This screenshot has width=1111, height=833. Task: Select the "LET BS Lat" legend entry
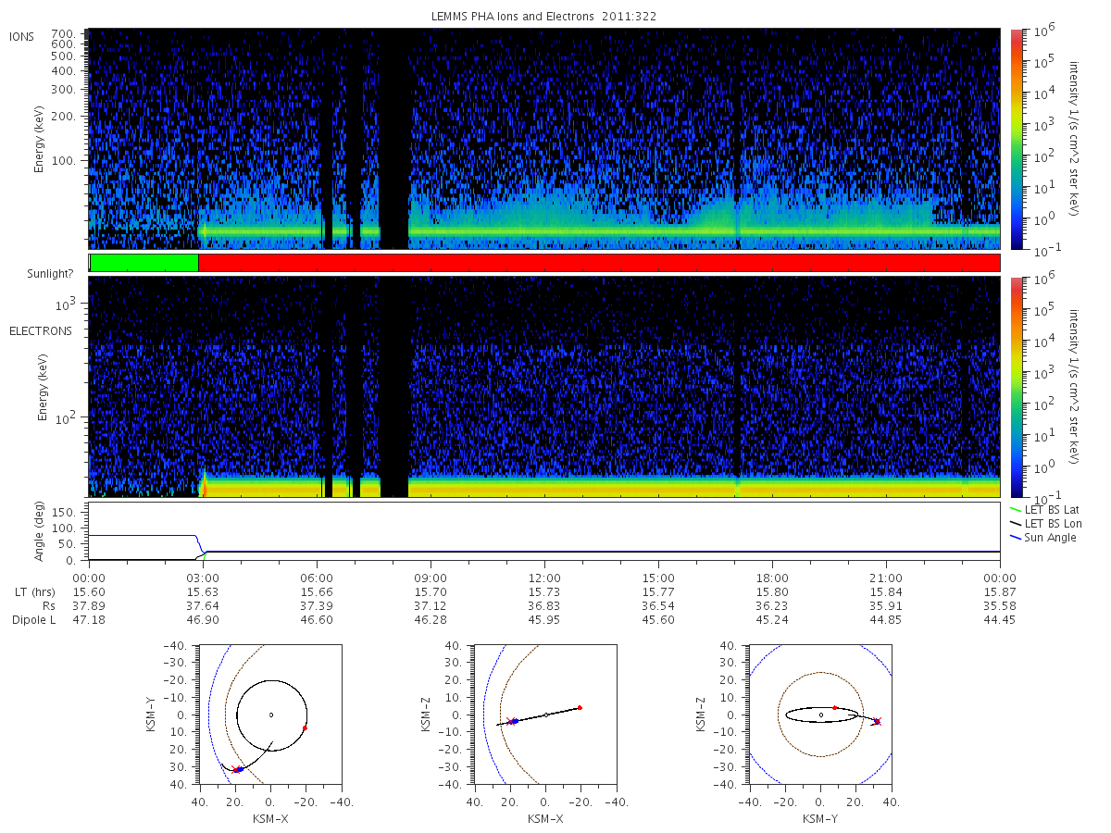1044,510
